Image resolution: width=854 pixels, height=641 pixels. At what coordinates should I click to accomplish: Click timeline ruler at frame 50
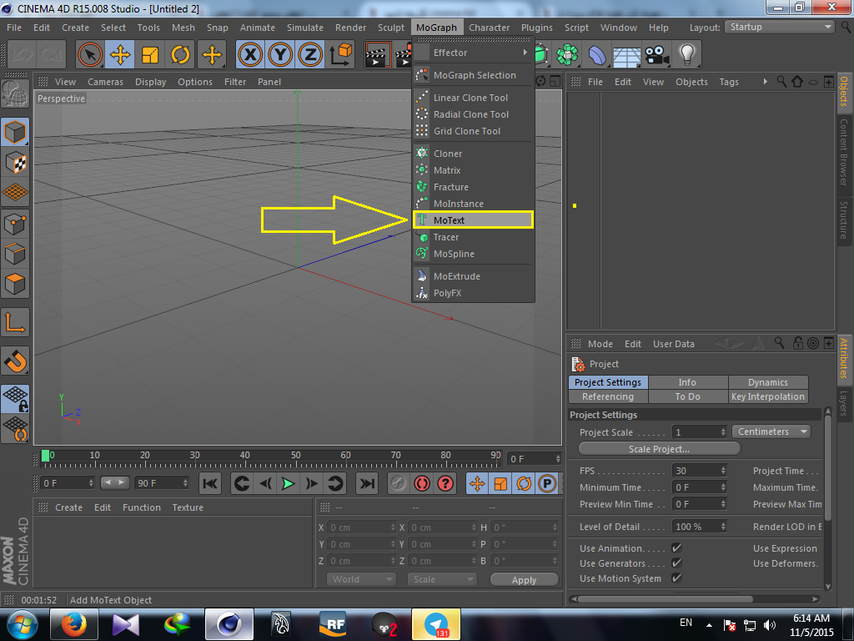[x=296, y=458]
